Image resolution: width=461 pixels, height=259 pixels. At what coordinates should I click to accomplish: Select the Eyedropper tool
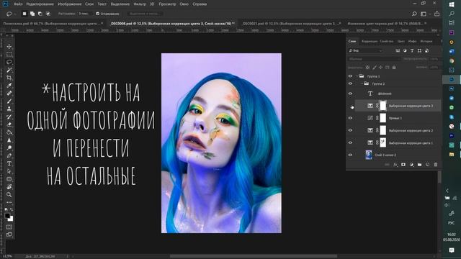(x=9, y=86)
